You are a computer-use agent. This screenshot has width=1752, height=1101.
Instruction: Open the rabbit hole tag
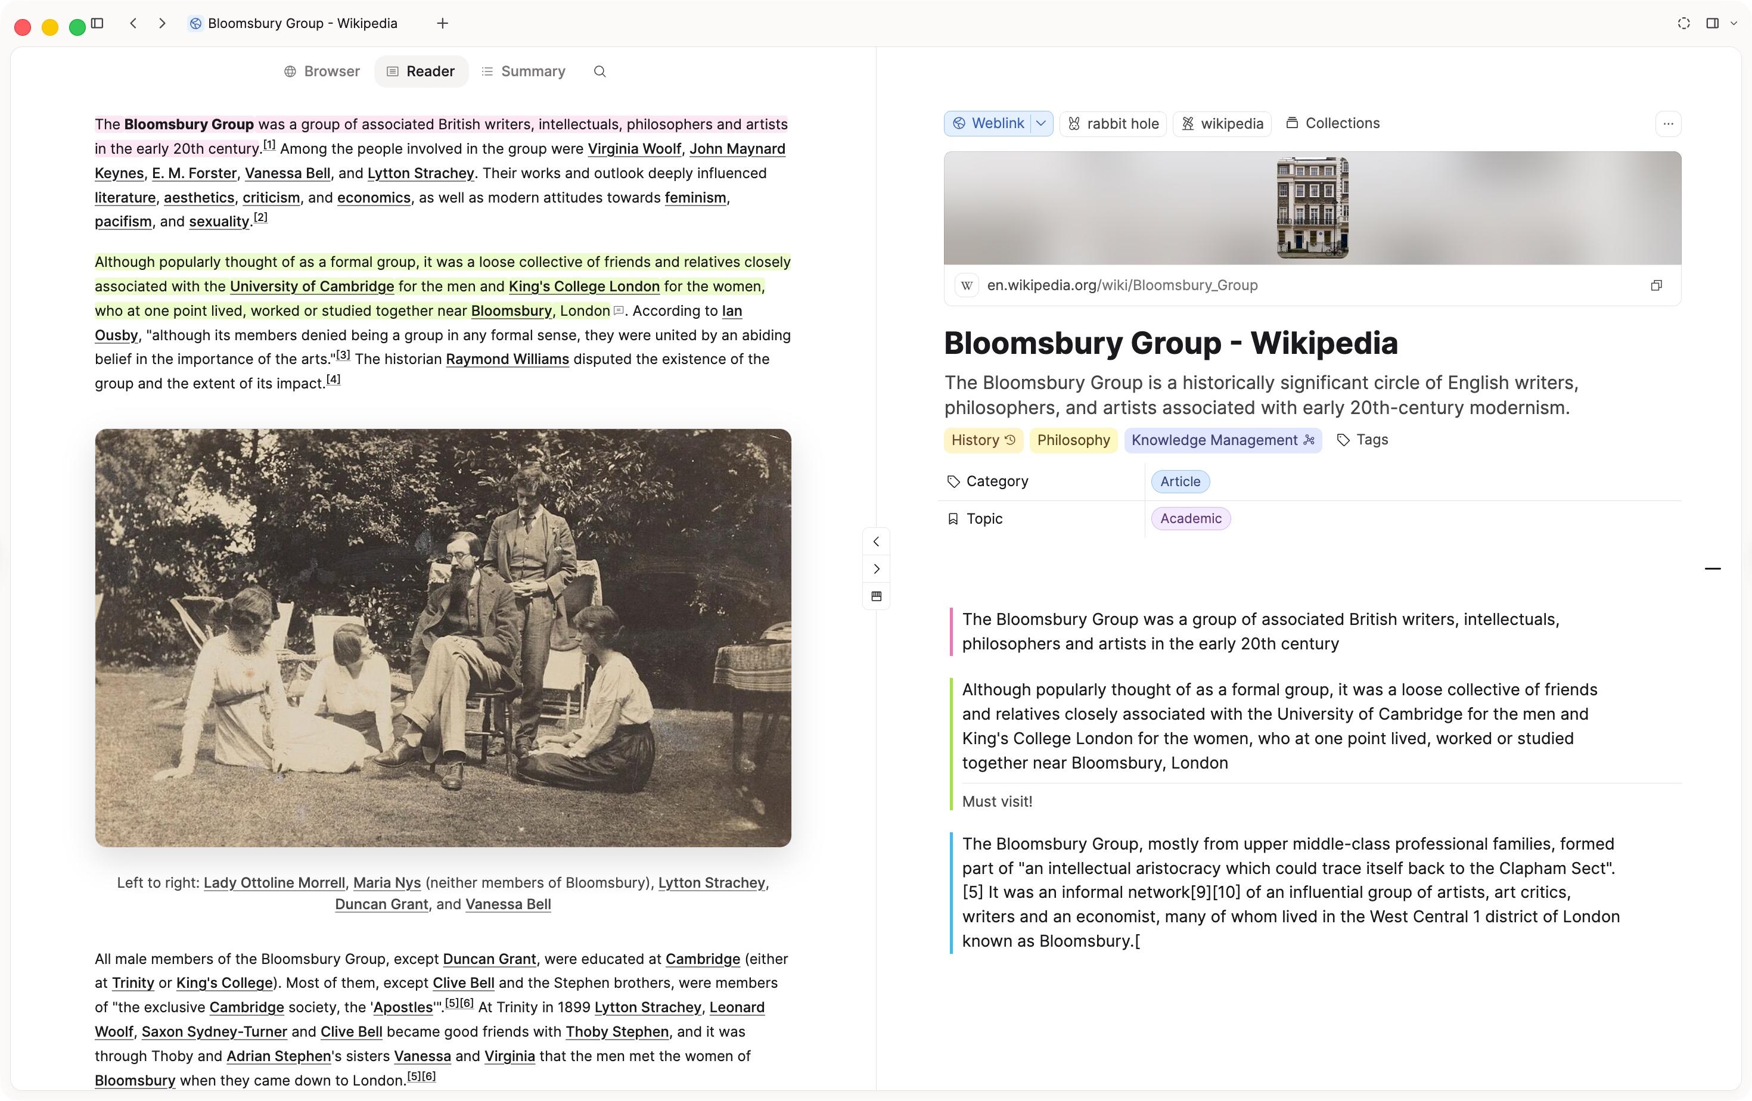pyautogui.click(x=1113, y=124)
